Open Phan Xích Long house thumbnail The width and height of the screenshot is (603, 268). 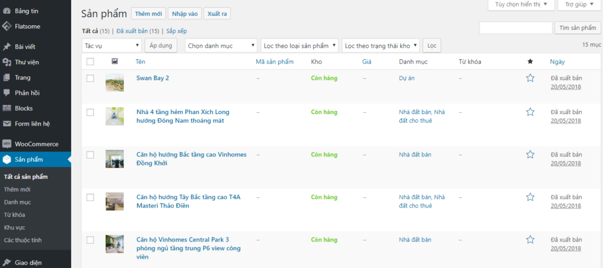pyautogui.click(x=115, y=116)
